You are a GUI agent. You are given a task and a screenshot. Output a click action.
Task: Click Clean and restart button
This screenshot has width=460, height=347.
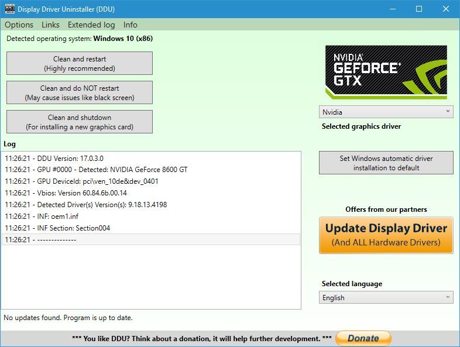point(80,63)
